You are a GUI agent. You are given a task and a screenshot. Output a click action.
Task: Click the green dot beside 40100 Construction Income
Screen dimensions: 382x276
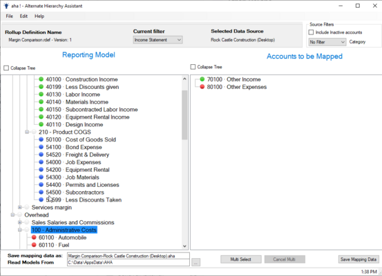[41, 79]
